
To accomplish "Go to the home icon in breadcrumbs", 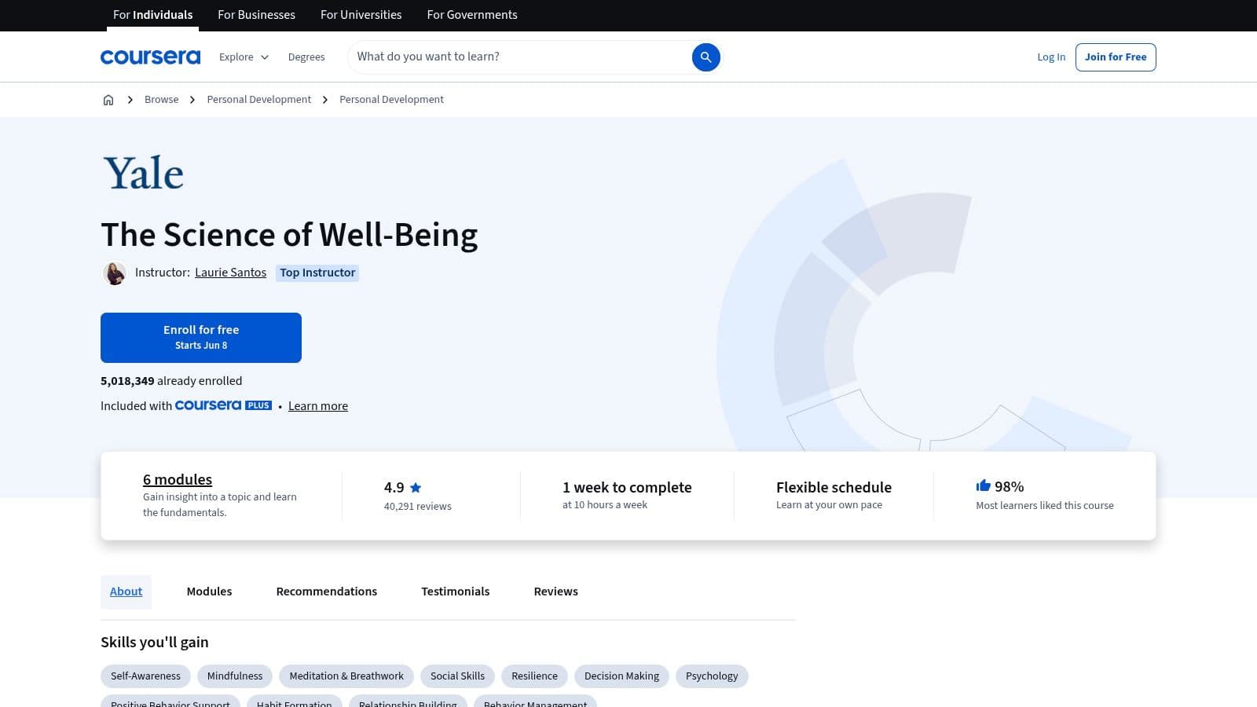I will [x=108, y=100].
